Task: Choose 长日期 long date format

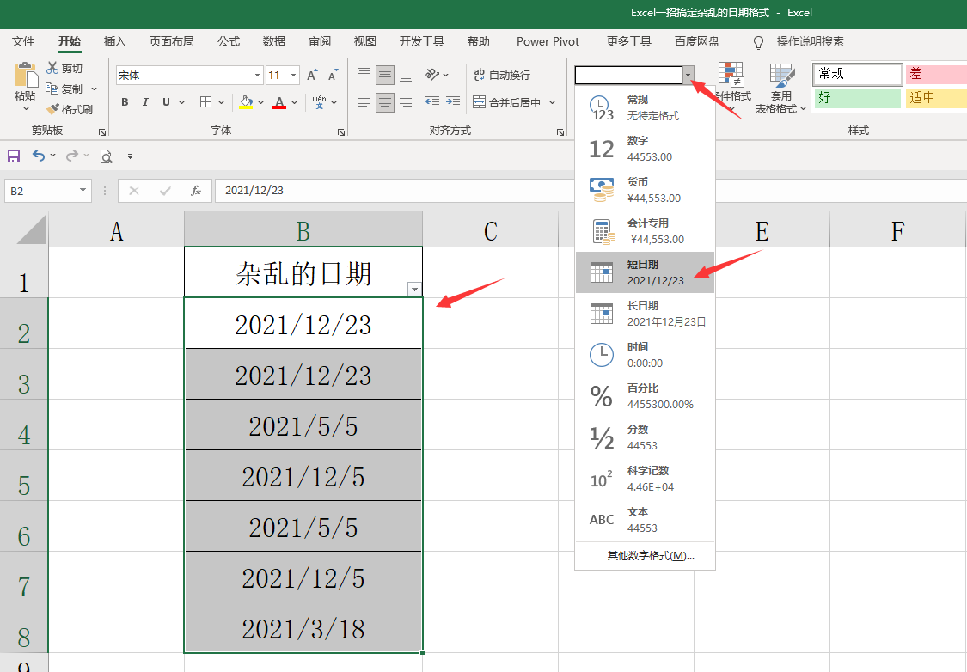Action: (645, 314)
